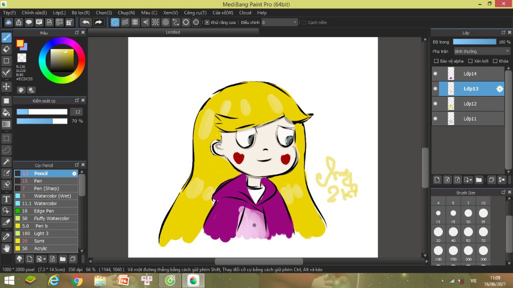The height and width of the screenshot is (288, 513).
Task: Open Google Chrome from taskbar
Action: 77,280
